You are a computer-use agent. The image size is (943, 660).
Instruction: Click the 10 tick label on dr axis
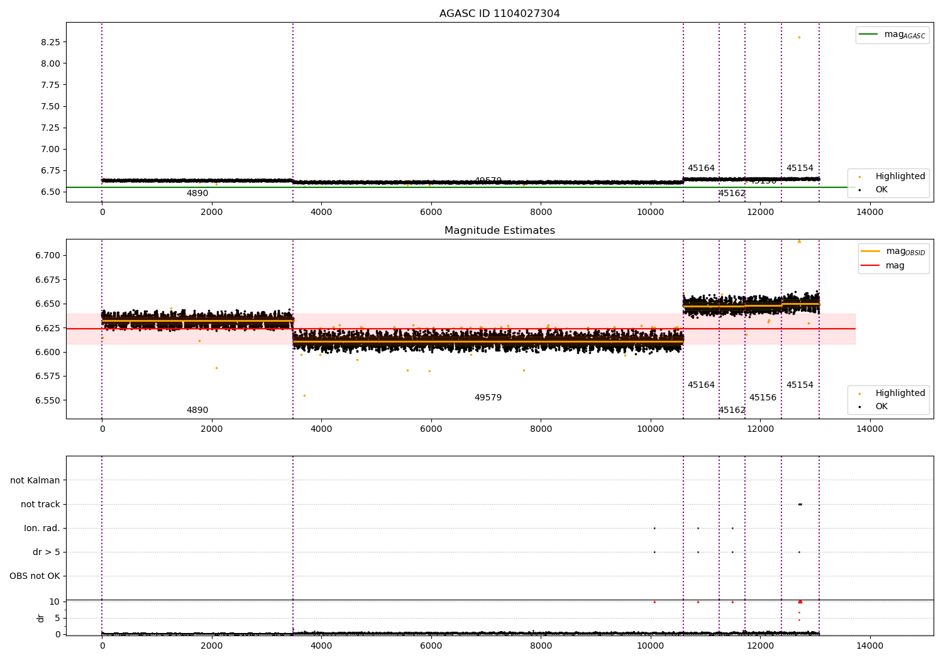(55, 602)
